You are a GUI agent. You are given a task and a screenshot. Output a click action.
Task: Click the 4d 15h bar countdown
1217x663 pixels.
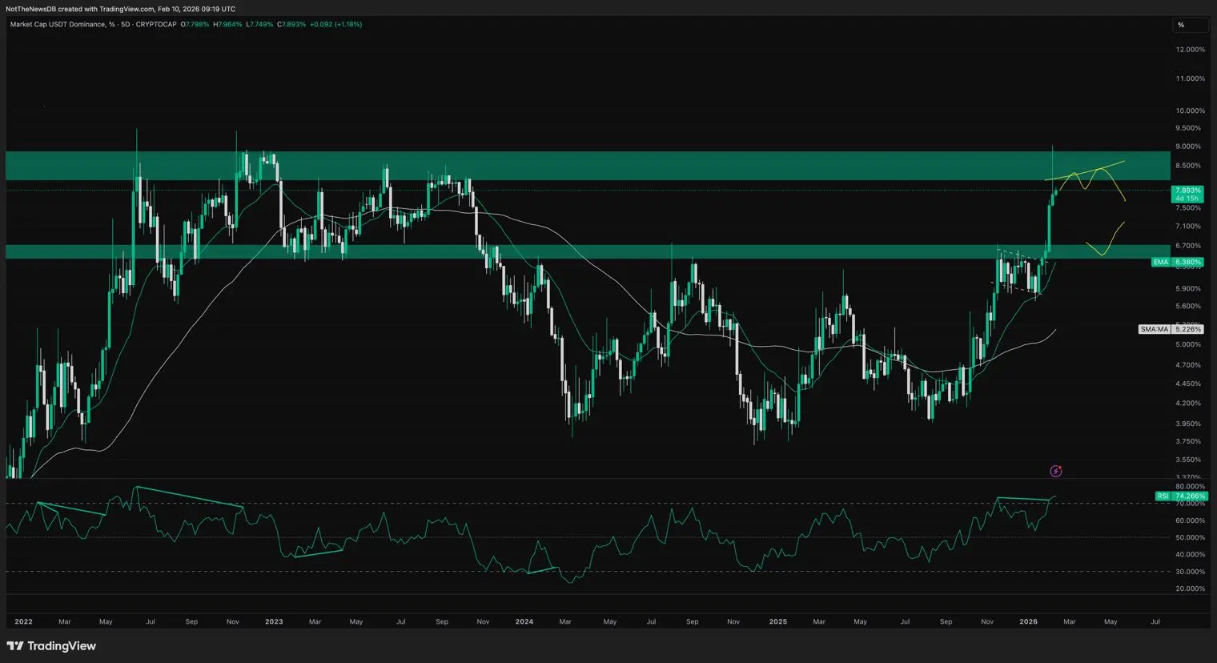(1187, 199)
